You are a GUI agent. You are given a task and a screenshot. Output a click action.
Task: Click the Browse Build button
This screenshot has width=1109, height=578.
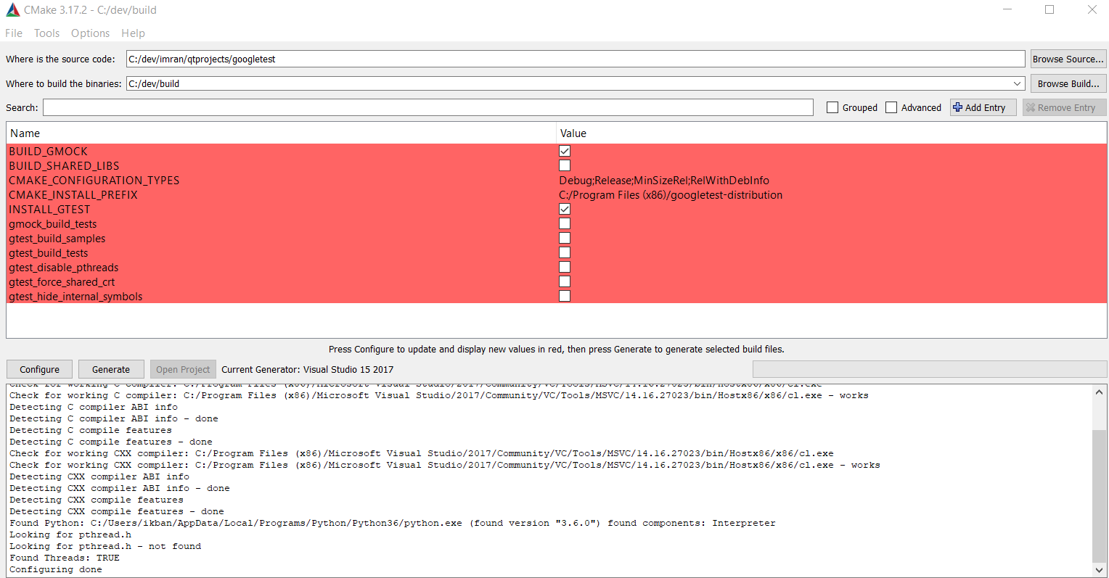point(1068,83)
